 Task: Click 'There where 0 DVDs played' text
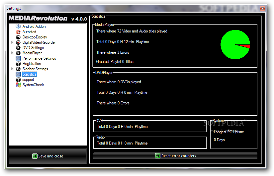(x=119, y=82)
